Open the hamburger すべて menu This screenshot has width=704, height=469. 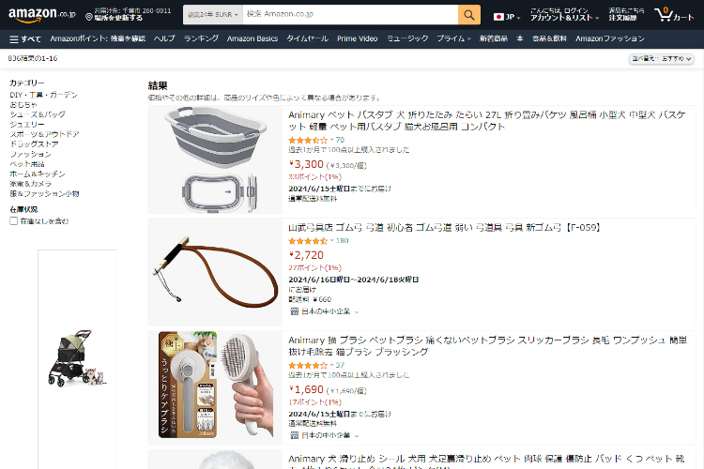click(x=25, y=39)
